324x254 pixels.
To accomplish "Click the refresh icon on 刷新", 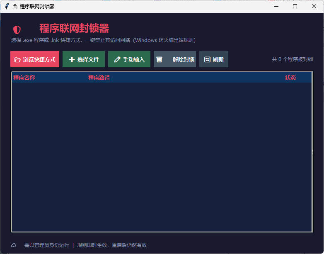I will coord(207,60).
